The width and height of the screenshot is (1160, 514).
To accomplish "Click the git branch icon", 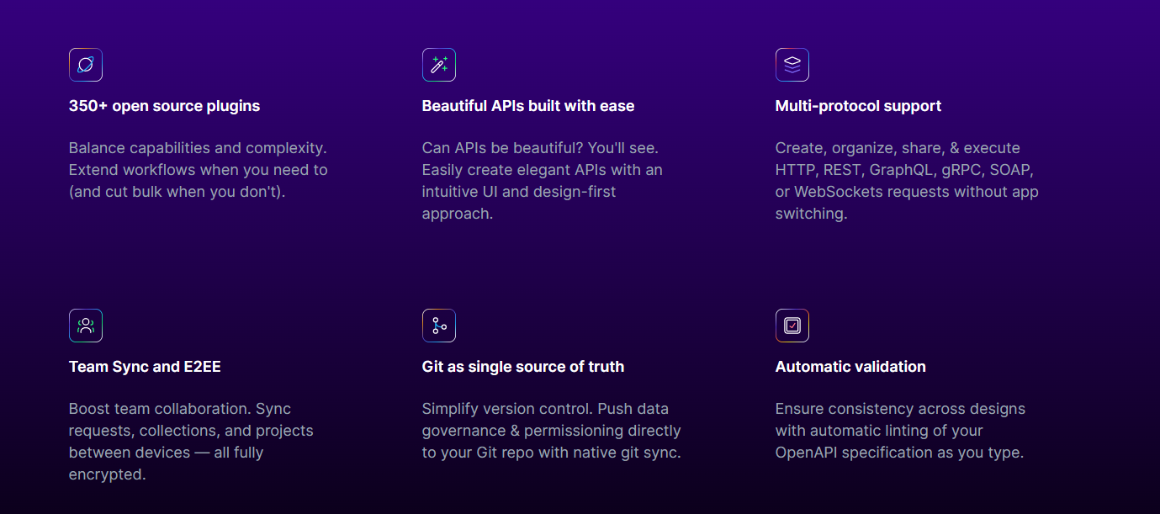I will coord(439,326).
